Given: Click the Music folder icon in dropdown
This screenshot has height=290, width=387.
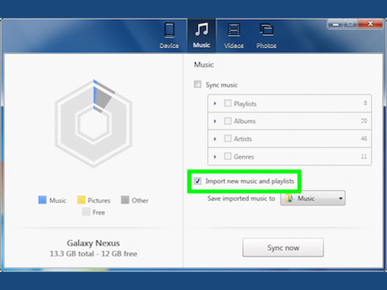Looking at the screenshot, I should [290, 198].
